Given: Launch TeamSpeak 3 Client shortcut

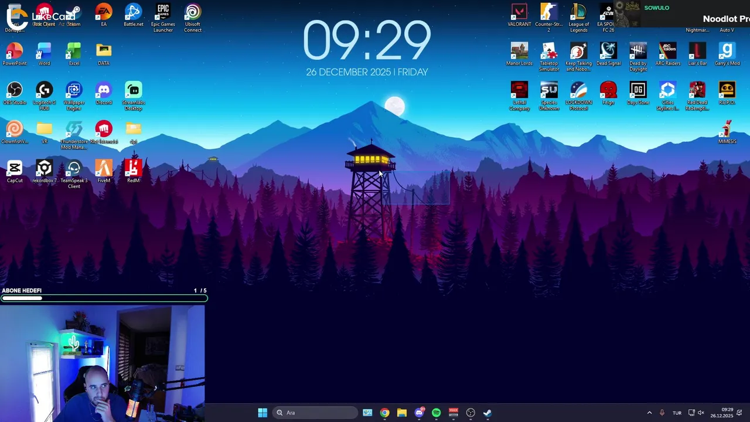Looking at the screenshot, I should click(74, 175).
